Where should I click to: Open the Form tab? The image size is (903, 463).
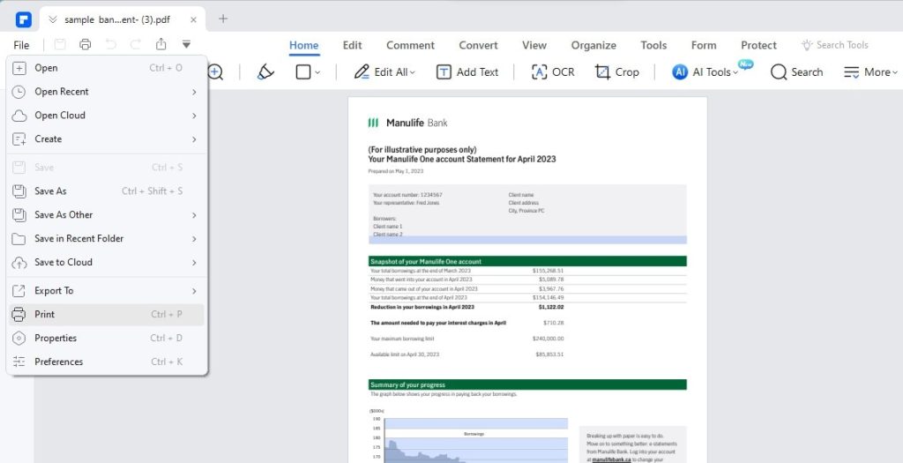tap(704, 45)
